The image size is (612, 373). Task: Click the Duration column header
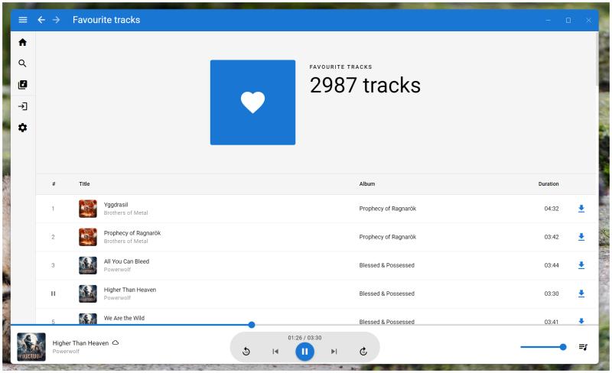tap(549, 183)
